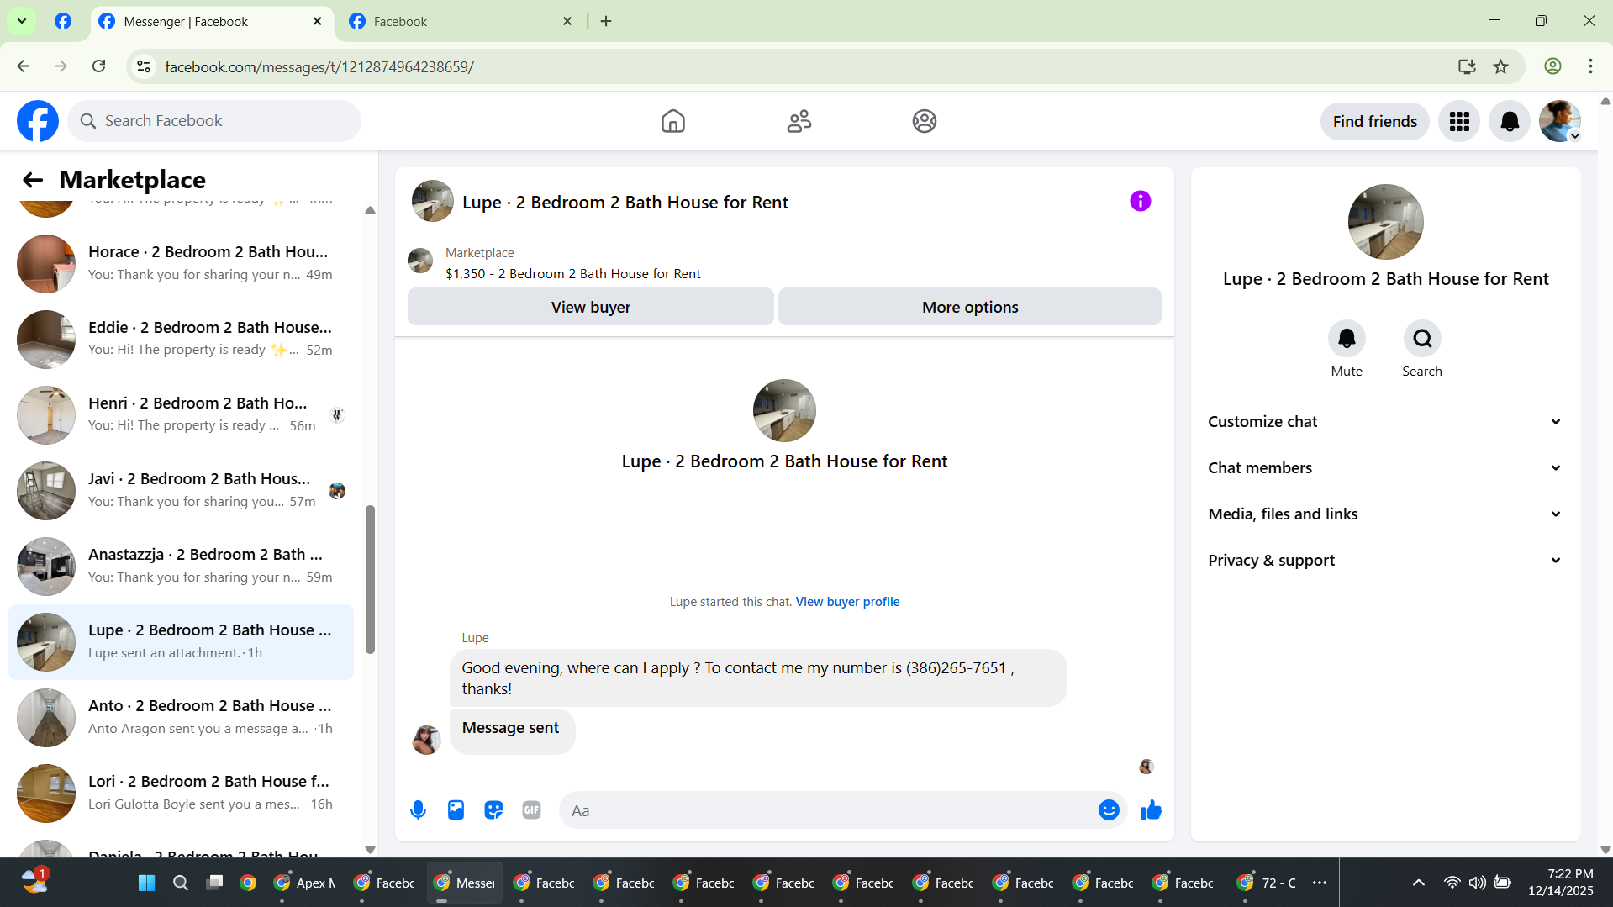Viewport: 1613px width, 907px height.
Task: Show hidden system tray icons
Action: 1418,883
